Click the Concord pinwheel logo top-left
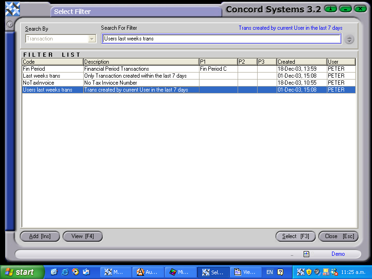372x279 pixels. tap(12, 8)
